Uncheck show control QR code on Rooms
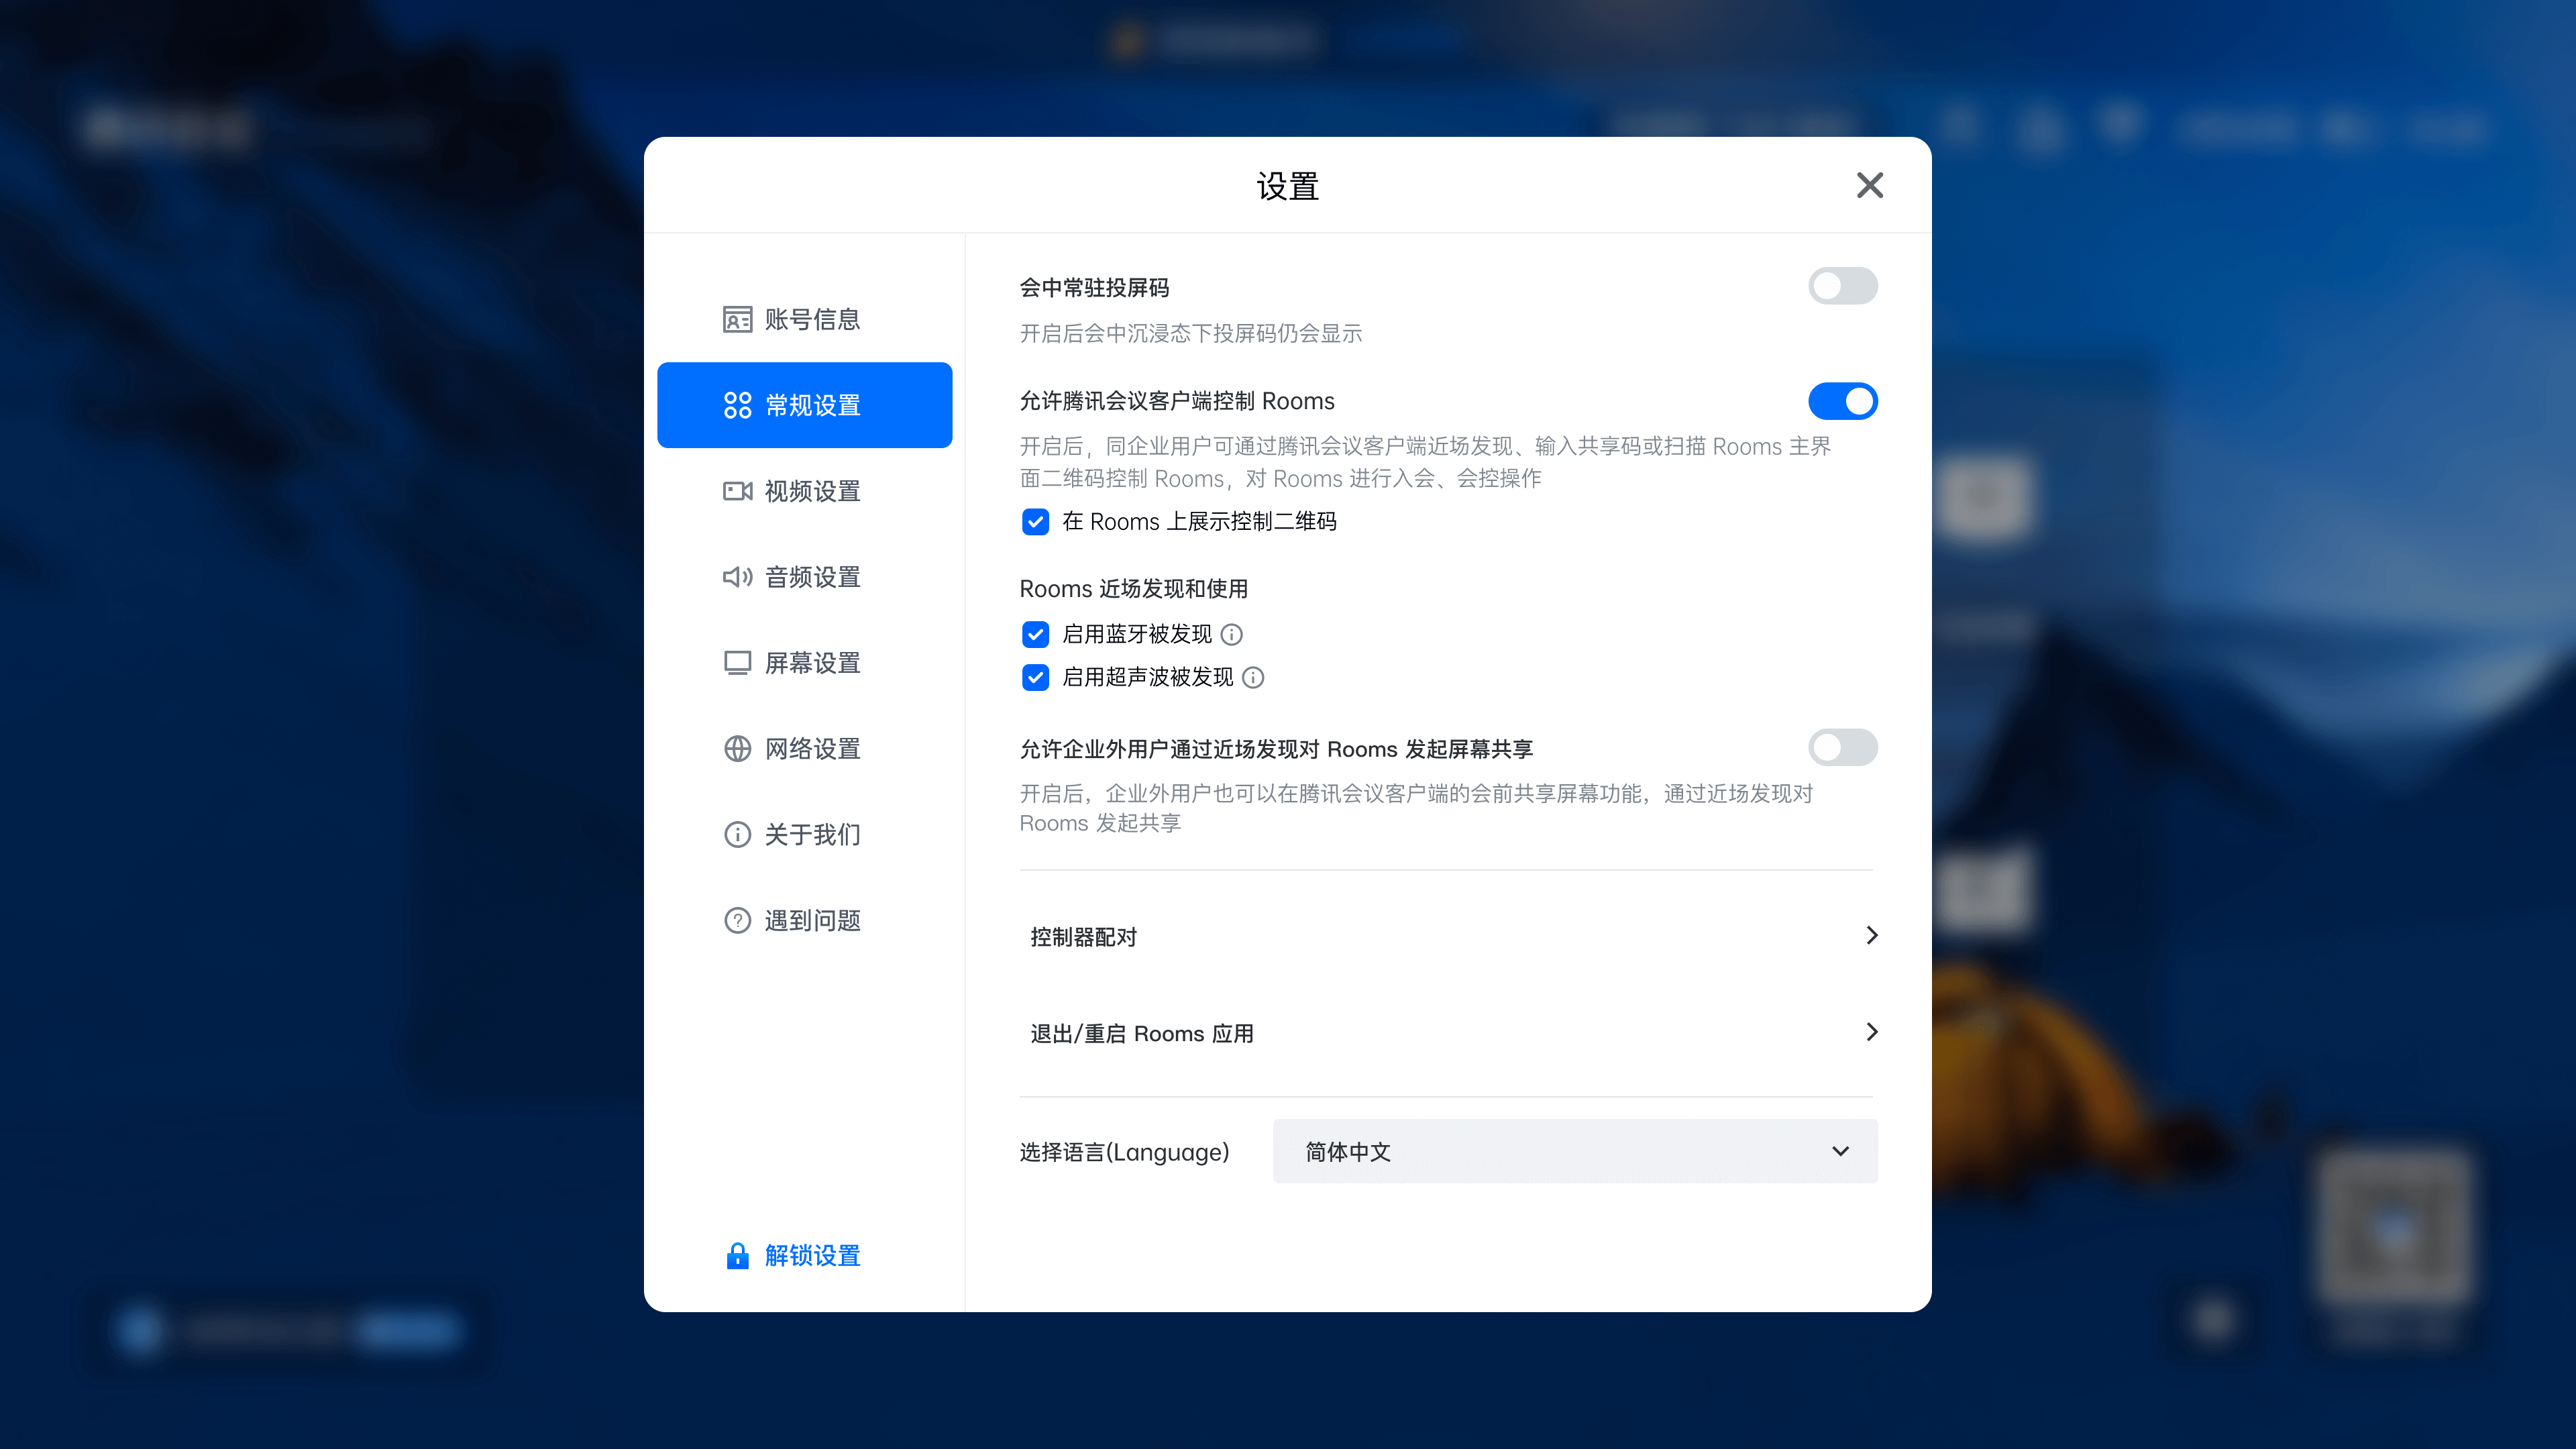This screenshot has width=2576, height=1449. pos(1035,522)
